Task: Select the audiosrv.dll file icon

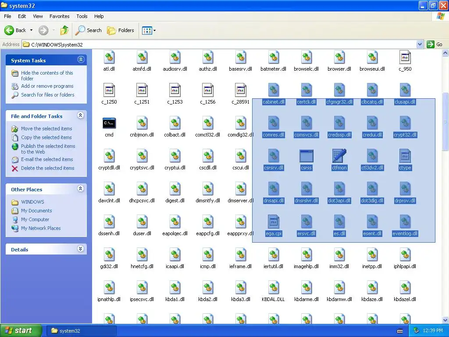Action: [175, 57]
